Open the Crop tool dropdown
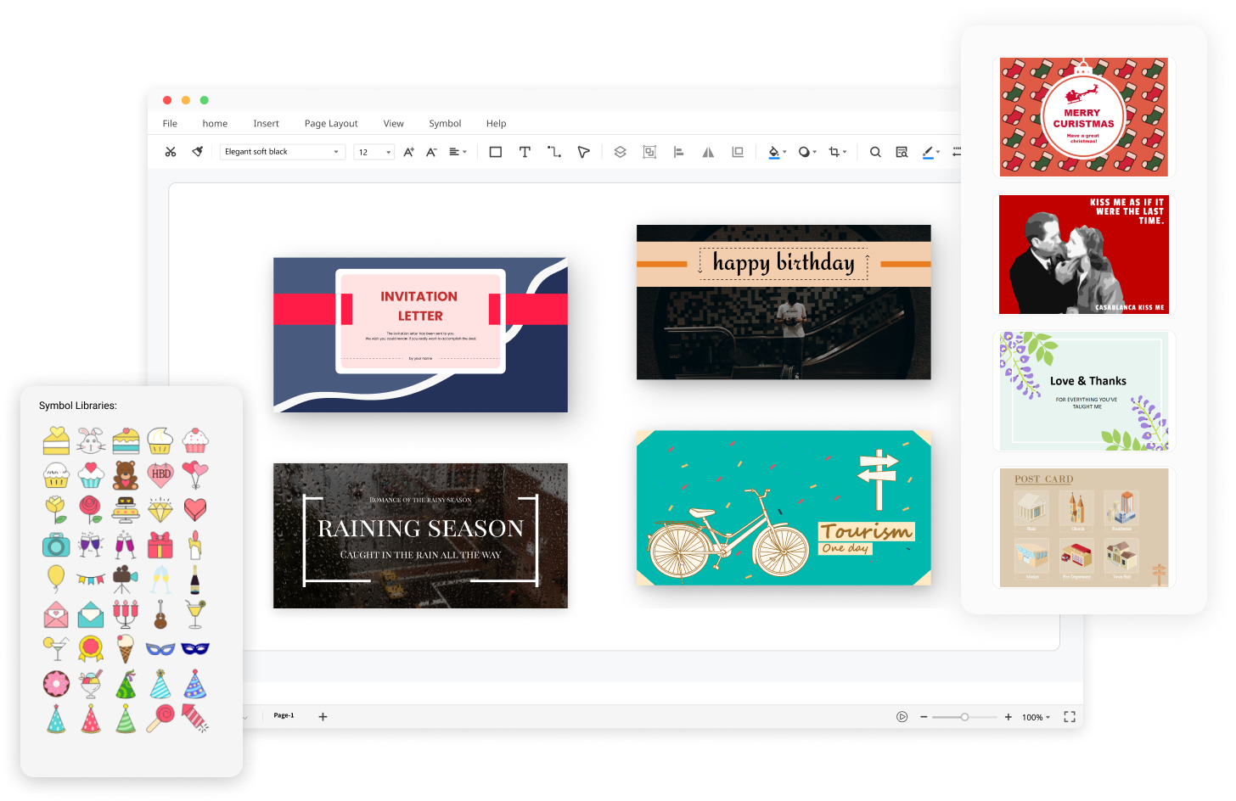This screenshot has width=1236, height=801. [838, 152]
